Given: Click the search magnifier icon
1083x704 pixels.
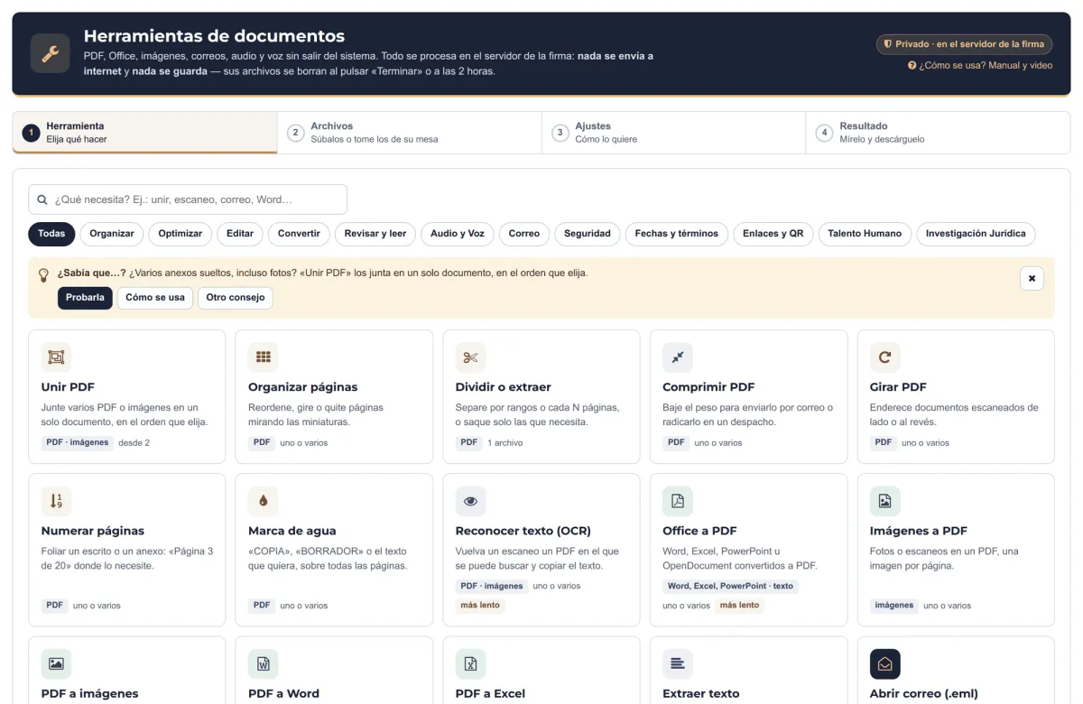Looking at the screenshot, I should tap(42, 199).
